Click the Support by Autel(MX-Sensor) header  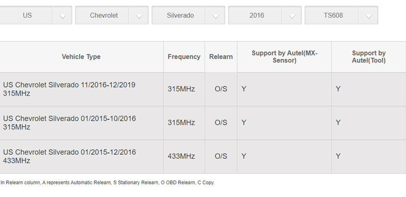point(284,57)
